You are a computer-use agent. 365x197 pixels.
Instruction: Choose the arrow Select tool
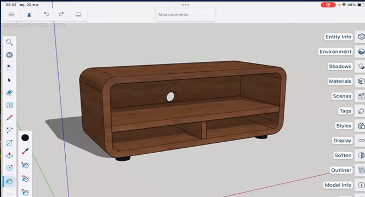(9, 80)
